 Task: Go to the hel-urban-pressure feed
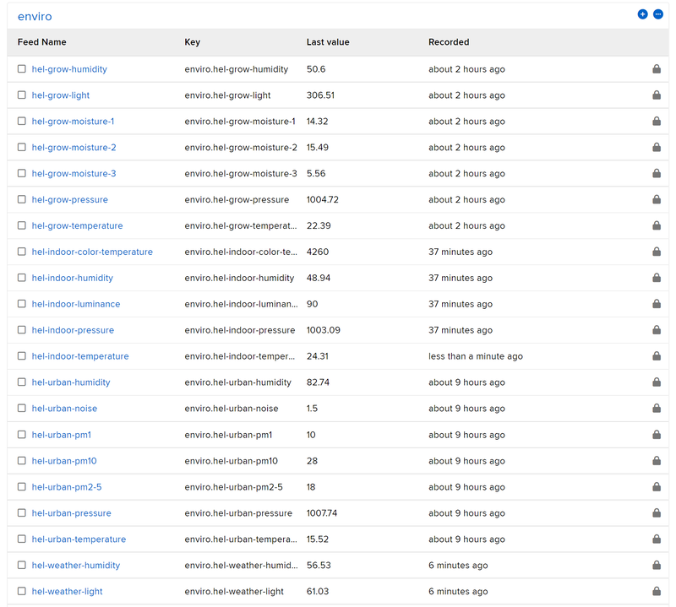tap(71, 513)
